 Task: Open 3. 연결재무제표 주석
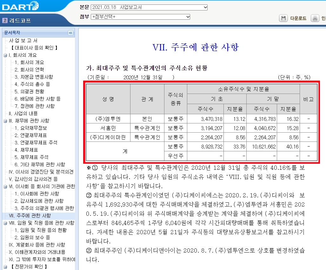[x=36, y=142]
